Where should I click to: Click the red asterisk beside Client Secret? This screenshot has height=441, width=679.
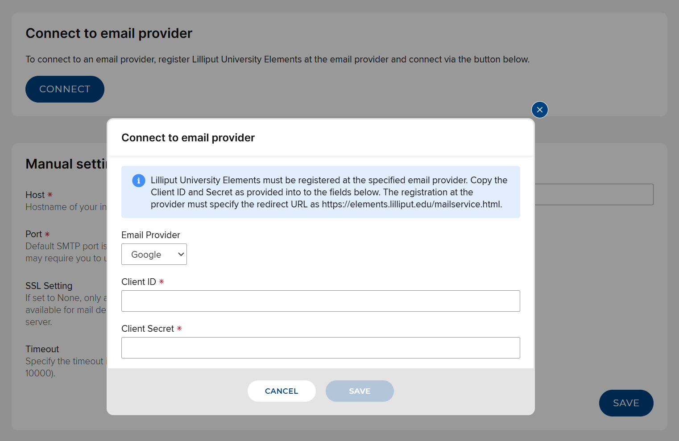tap(179, 329)
